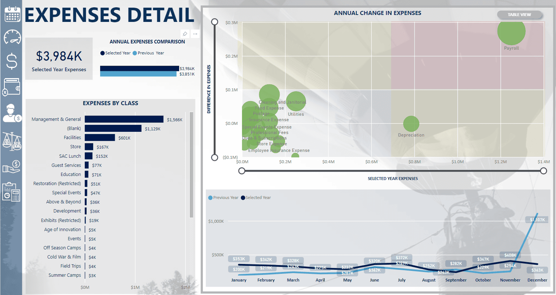
Task: Adjust upper handle of vertical difference slider
Action: point(215,22)
